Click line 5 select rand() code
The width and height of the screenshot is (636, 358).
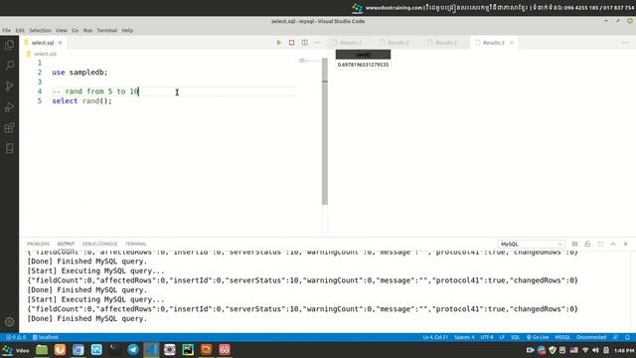coord(81,101)
